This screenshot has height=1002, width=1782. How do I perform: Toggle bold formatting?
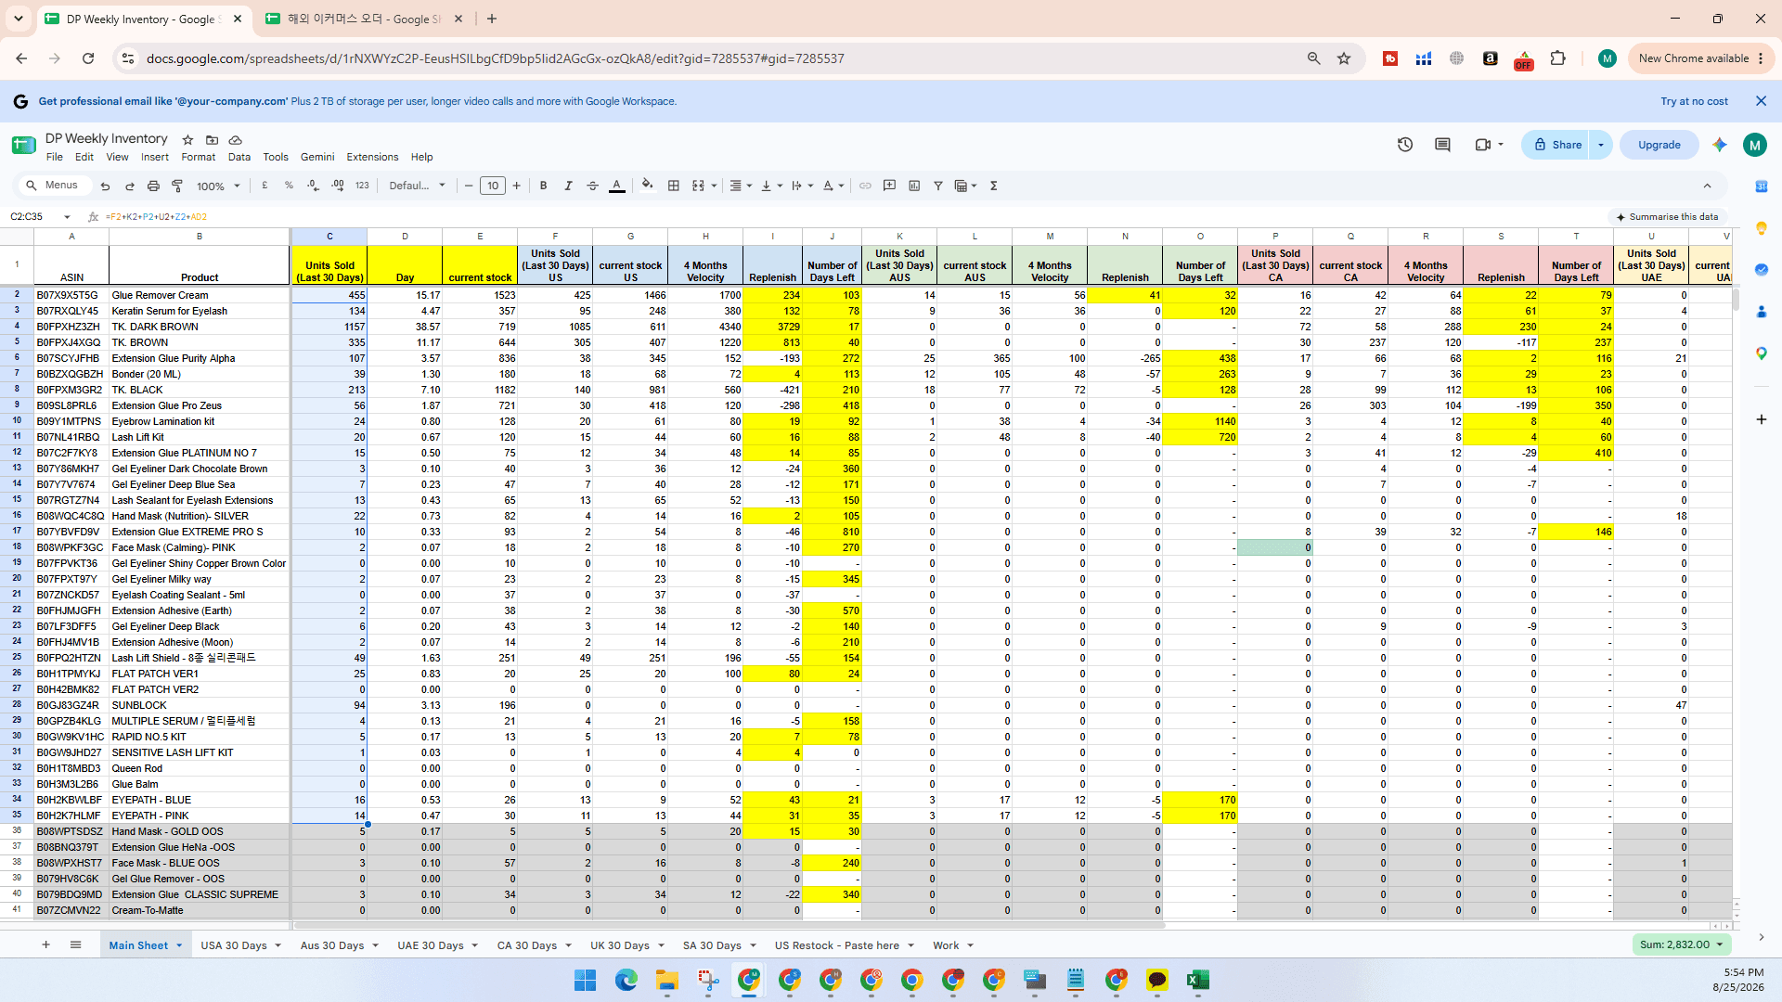pyautogui.click(x=543, y=186)
